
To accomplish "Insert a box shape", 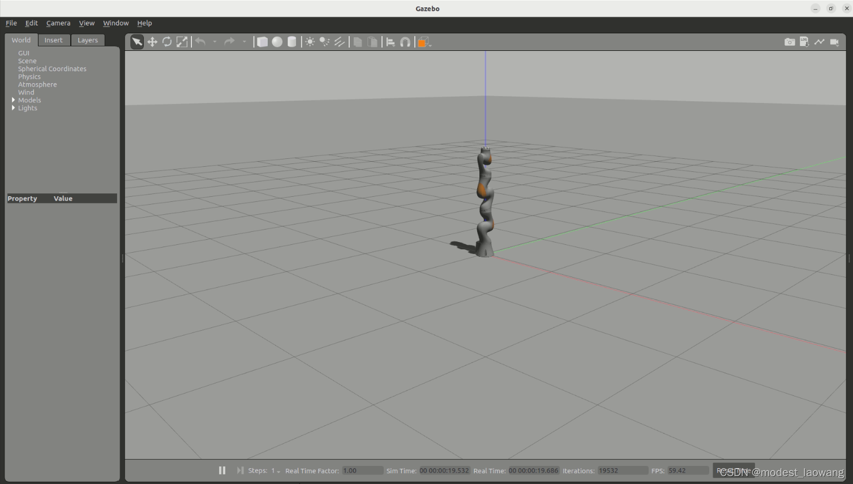I will (x=262, y=42).
